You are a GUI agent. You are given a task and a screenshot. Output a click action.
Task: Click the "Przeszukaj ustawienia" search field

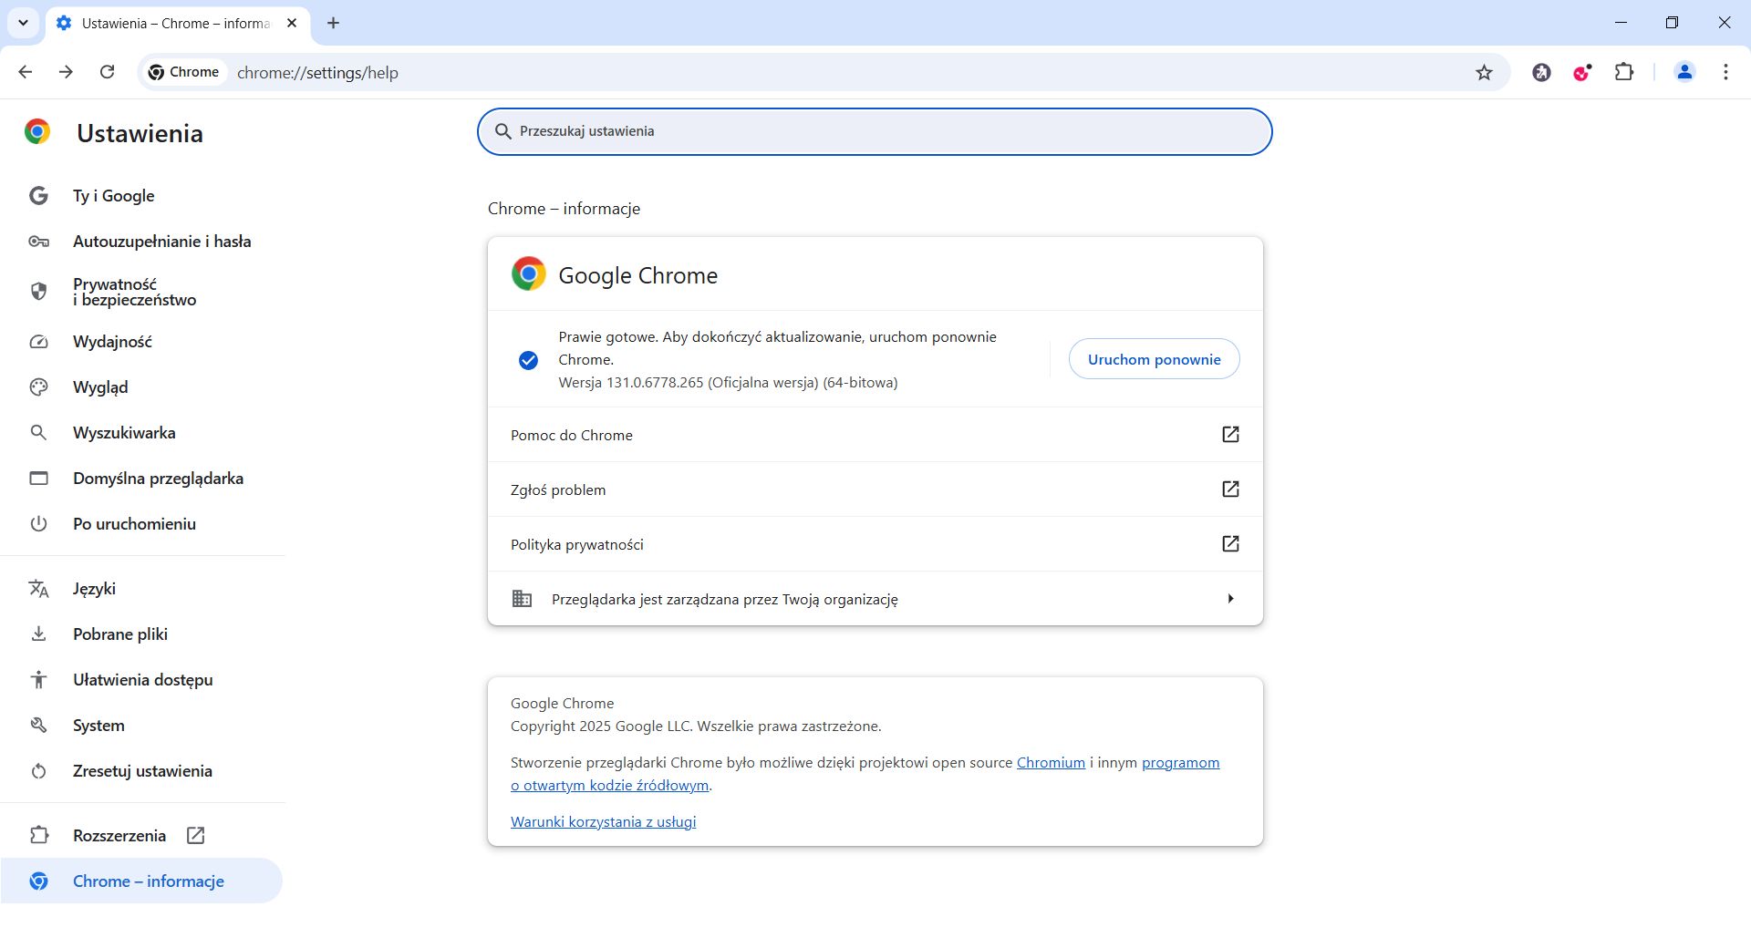(875, 131)
